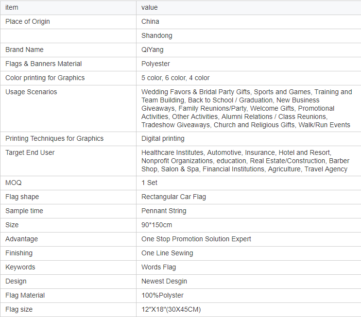Select the '12"X18"(30X45CM)' flag size value
The width and height of the screenshot is (361, 317).
coord(171,309)
